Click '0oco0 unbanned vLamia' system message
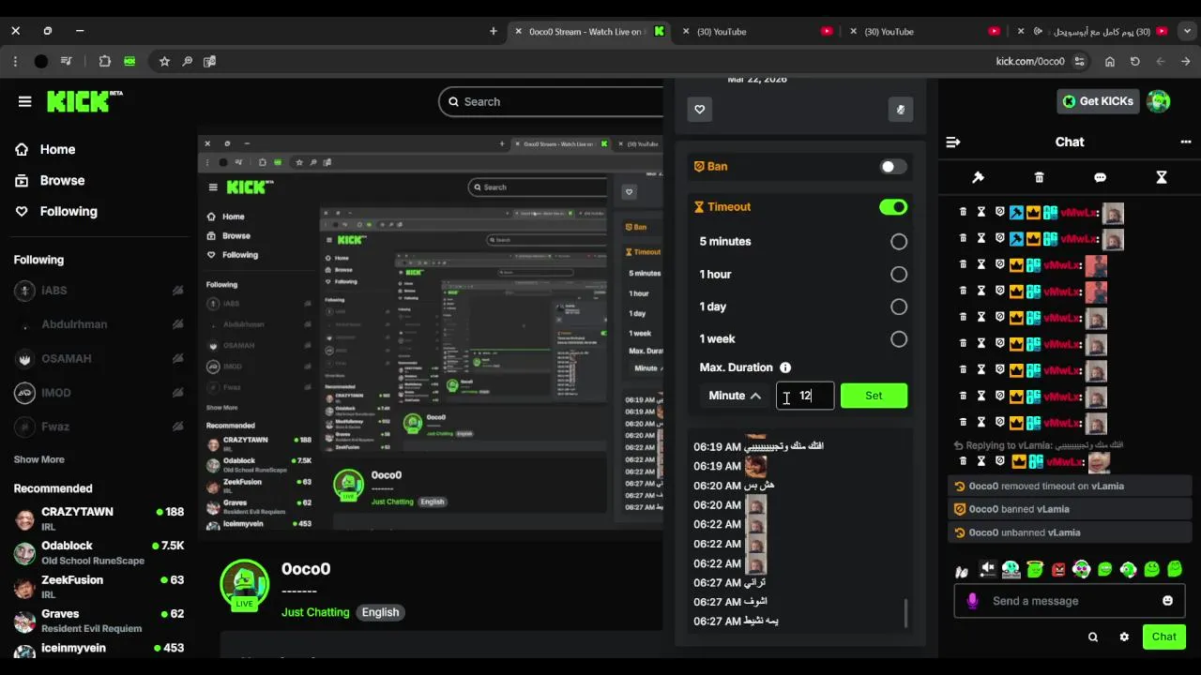The height and width of the screenshot is (675, 1201). pos(1070,532)
